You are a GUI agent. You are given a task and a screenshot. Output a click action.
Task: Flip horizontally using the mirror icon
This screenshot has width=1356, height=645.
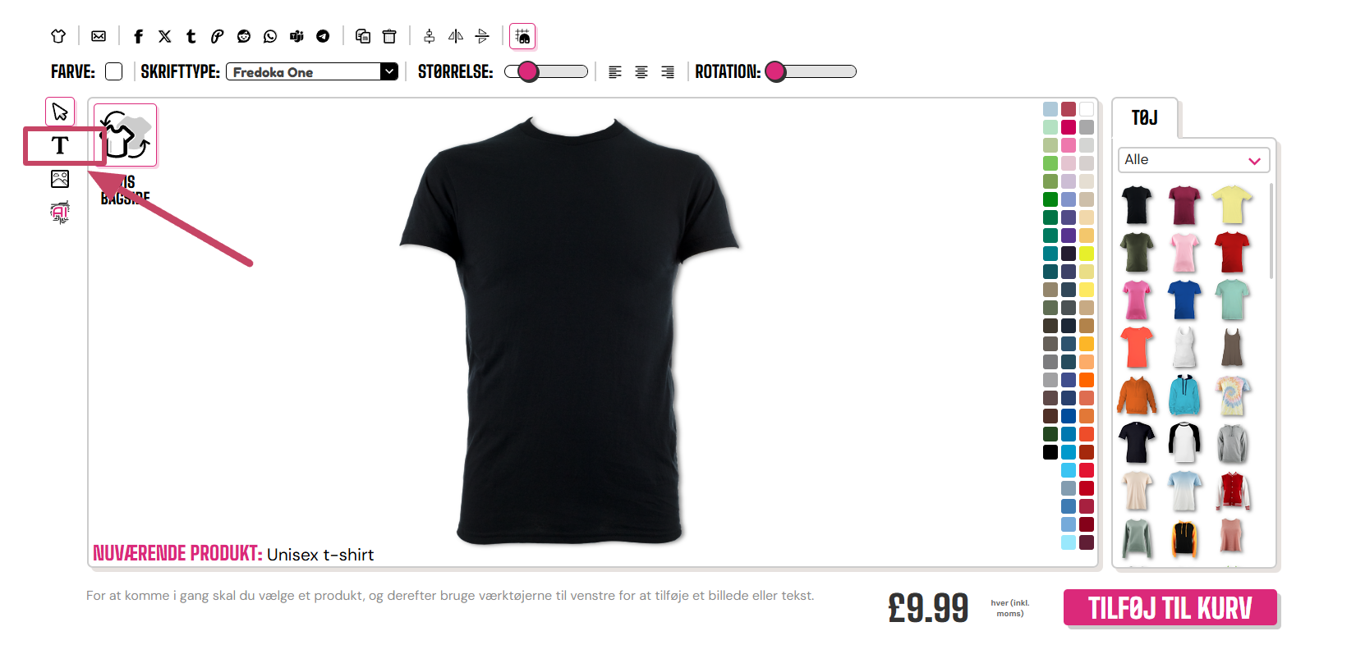point(456,36)
